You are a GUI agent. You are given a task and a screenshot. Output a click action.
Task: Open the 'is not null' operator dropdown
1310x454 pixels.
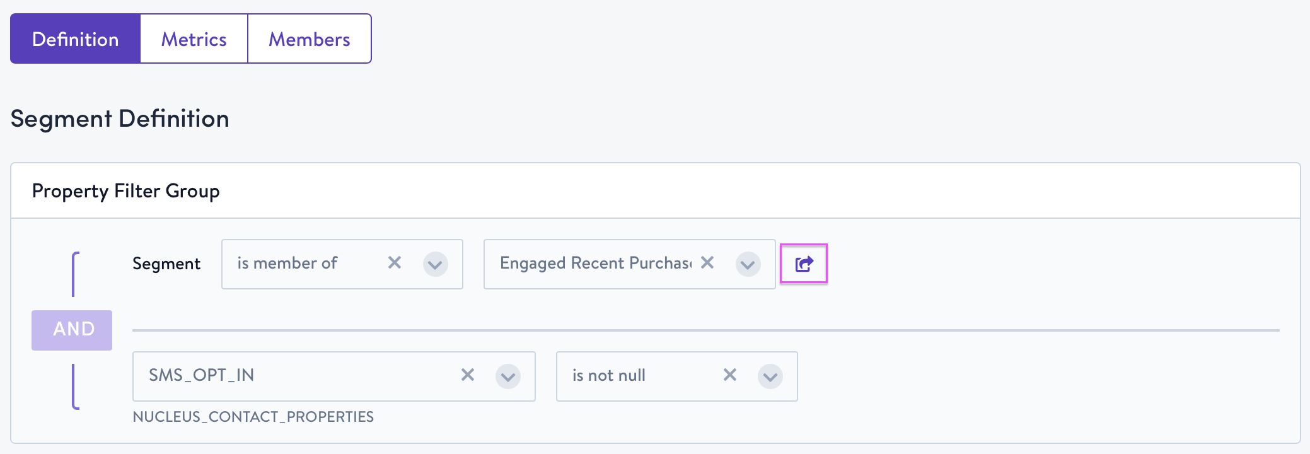click(770, 376)
